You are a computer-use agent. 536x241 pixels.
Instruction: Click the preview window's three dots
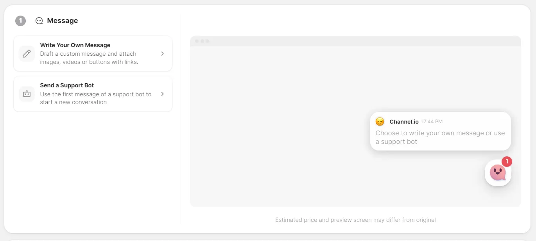(202, 41)
